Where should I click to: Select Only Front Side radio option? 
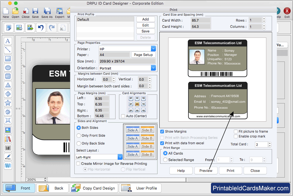tap(79, 136)
